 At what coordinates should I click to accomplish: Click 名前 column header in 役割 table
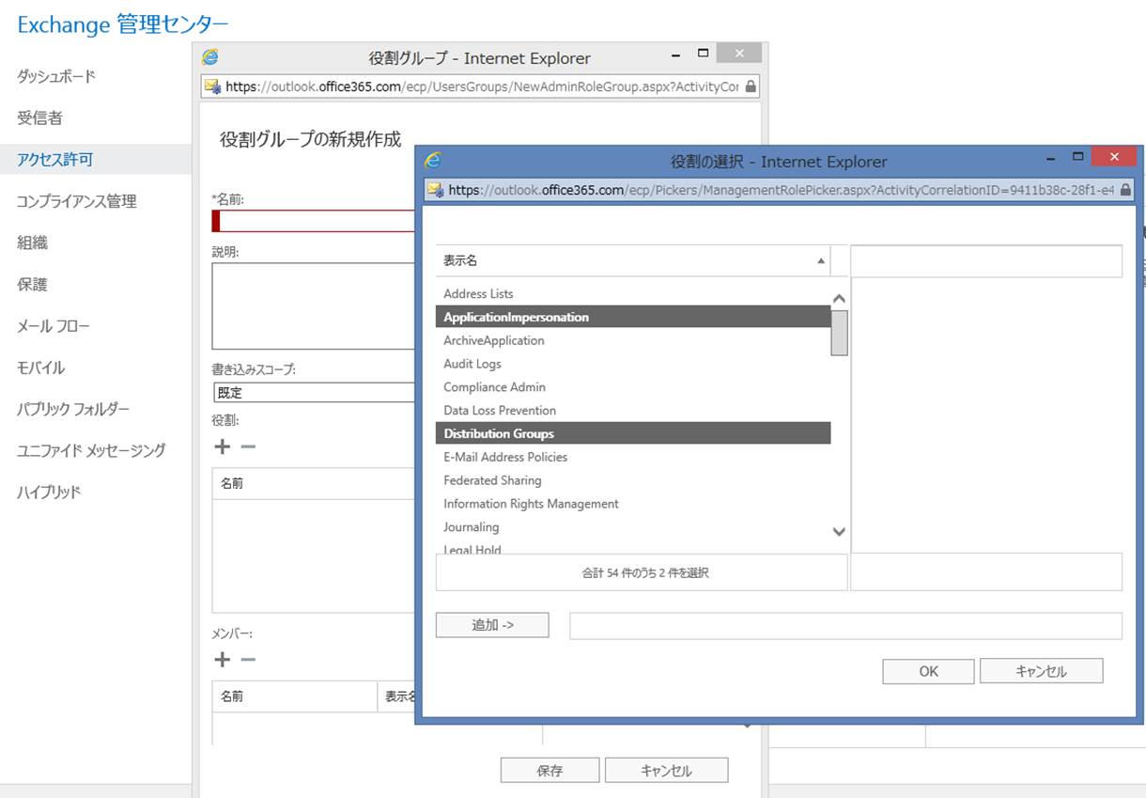[x=314, y=484]
